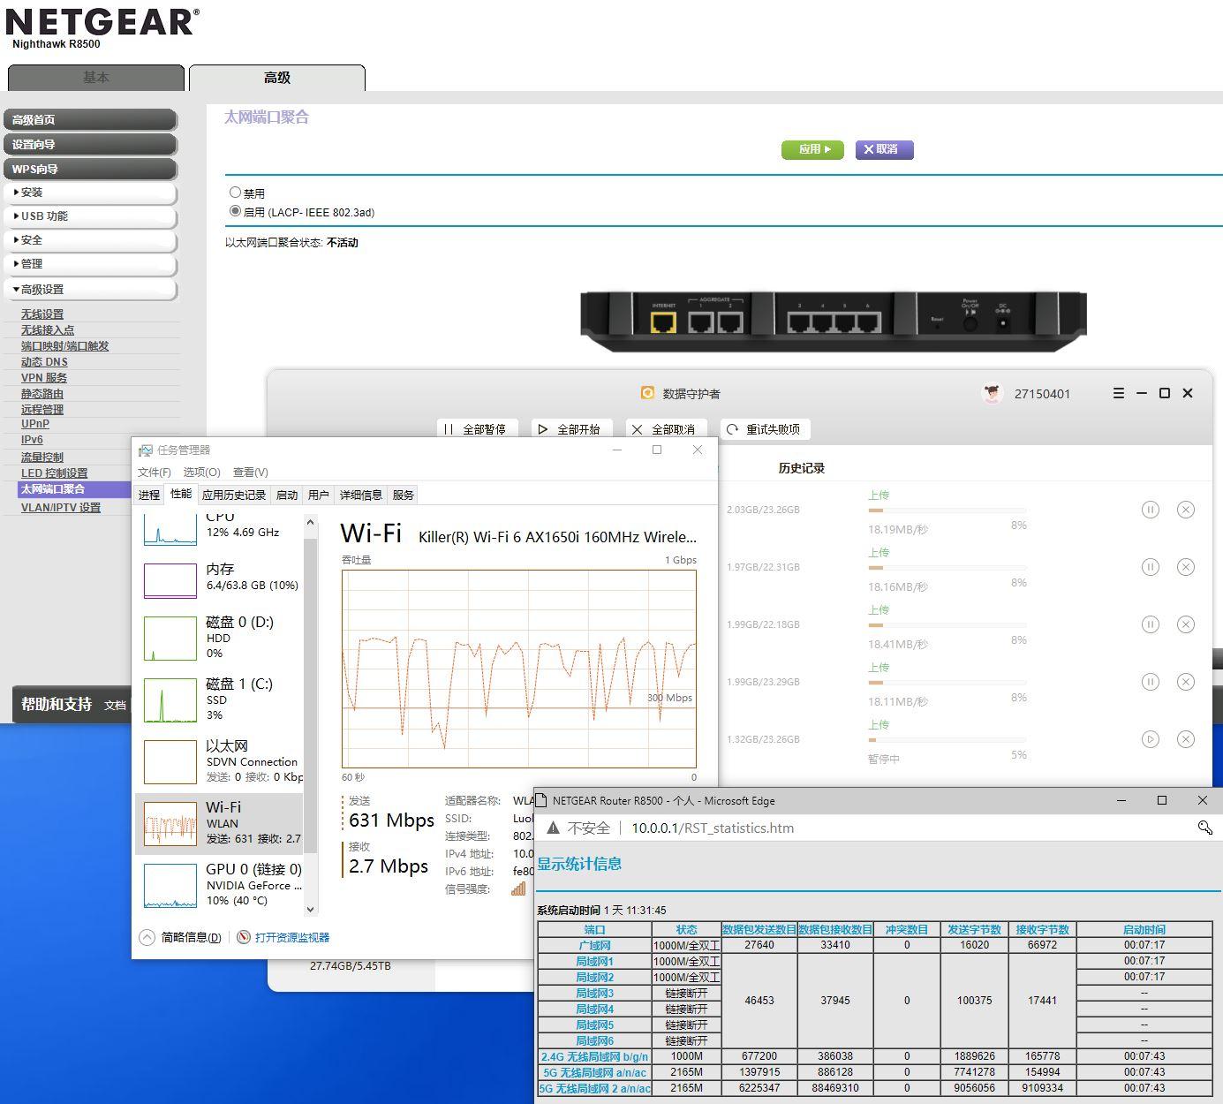Image resolution: width=1223 pixels, height=1104 pixels.
Task: Click the resource monitor icon
Action: point(244,937)
